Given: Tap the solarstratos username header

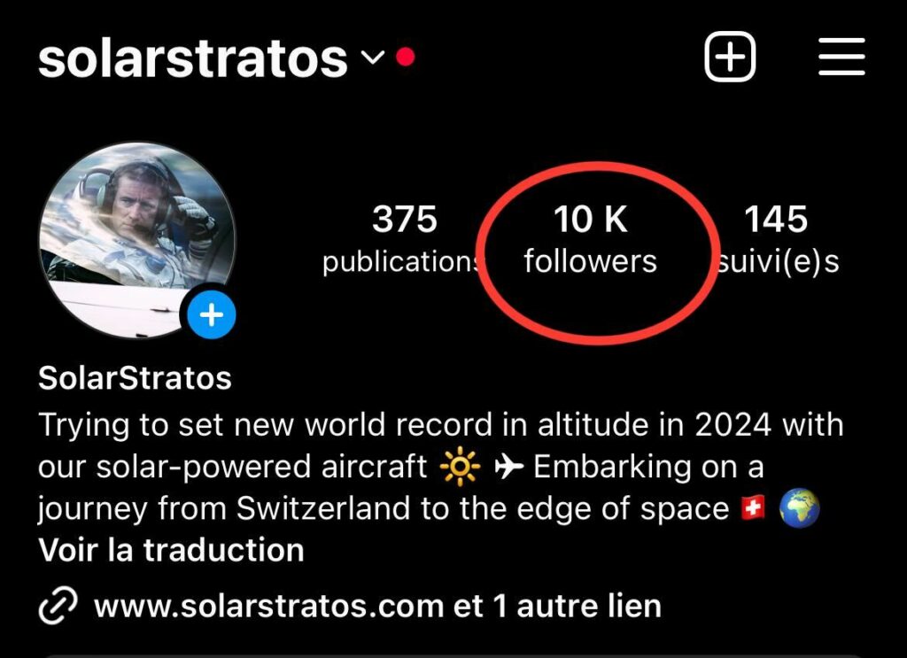Looking at the screenshot, I should click(192, 58).
